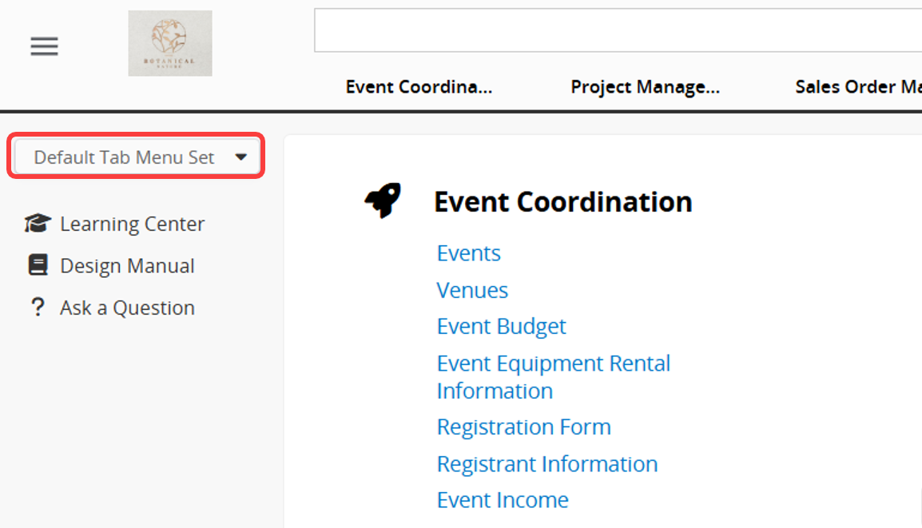
Task: Focus the top search input field
Action: click(x=617, y=31)
